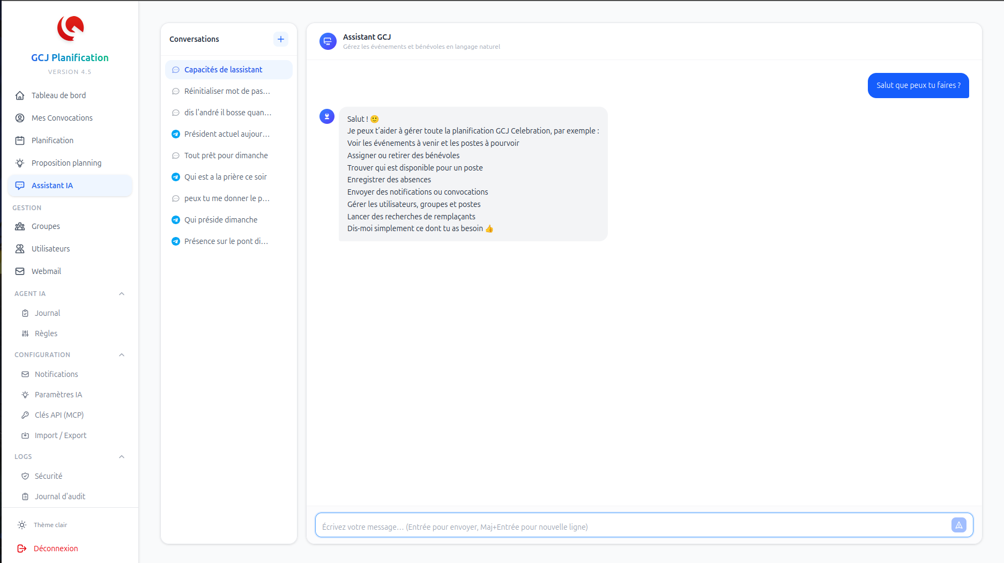Open the Tout prêt pour dimanche conversation
This screenshot has width=1004, height=563.
[226, 155]
